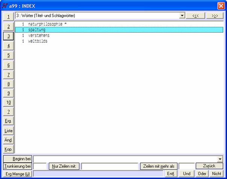Select the naturphilosophie * index entry
Screen dimensions: 227x179
point(119,24)
